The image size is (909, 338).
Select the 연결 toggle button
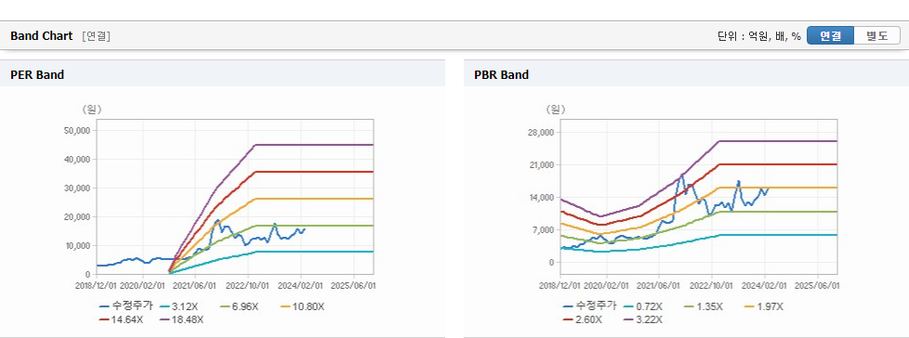click(x=830, y=36)
